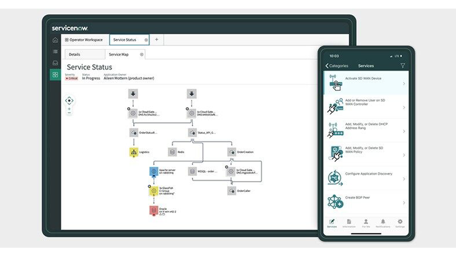Expand chevron for Activate SD WAN Device
Viewport: 456px width, 257px height.
(x=404, y=83)
